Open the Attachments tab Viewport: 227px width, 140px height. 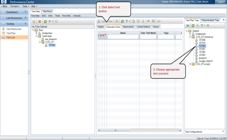tap(128, 27)
